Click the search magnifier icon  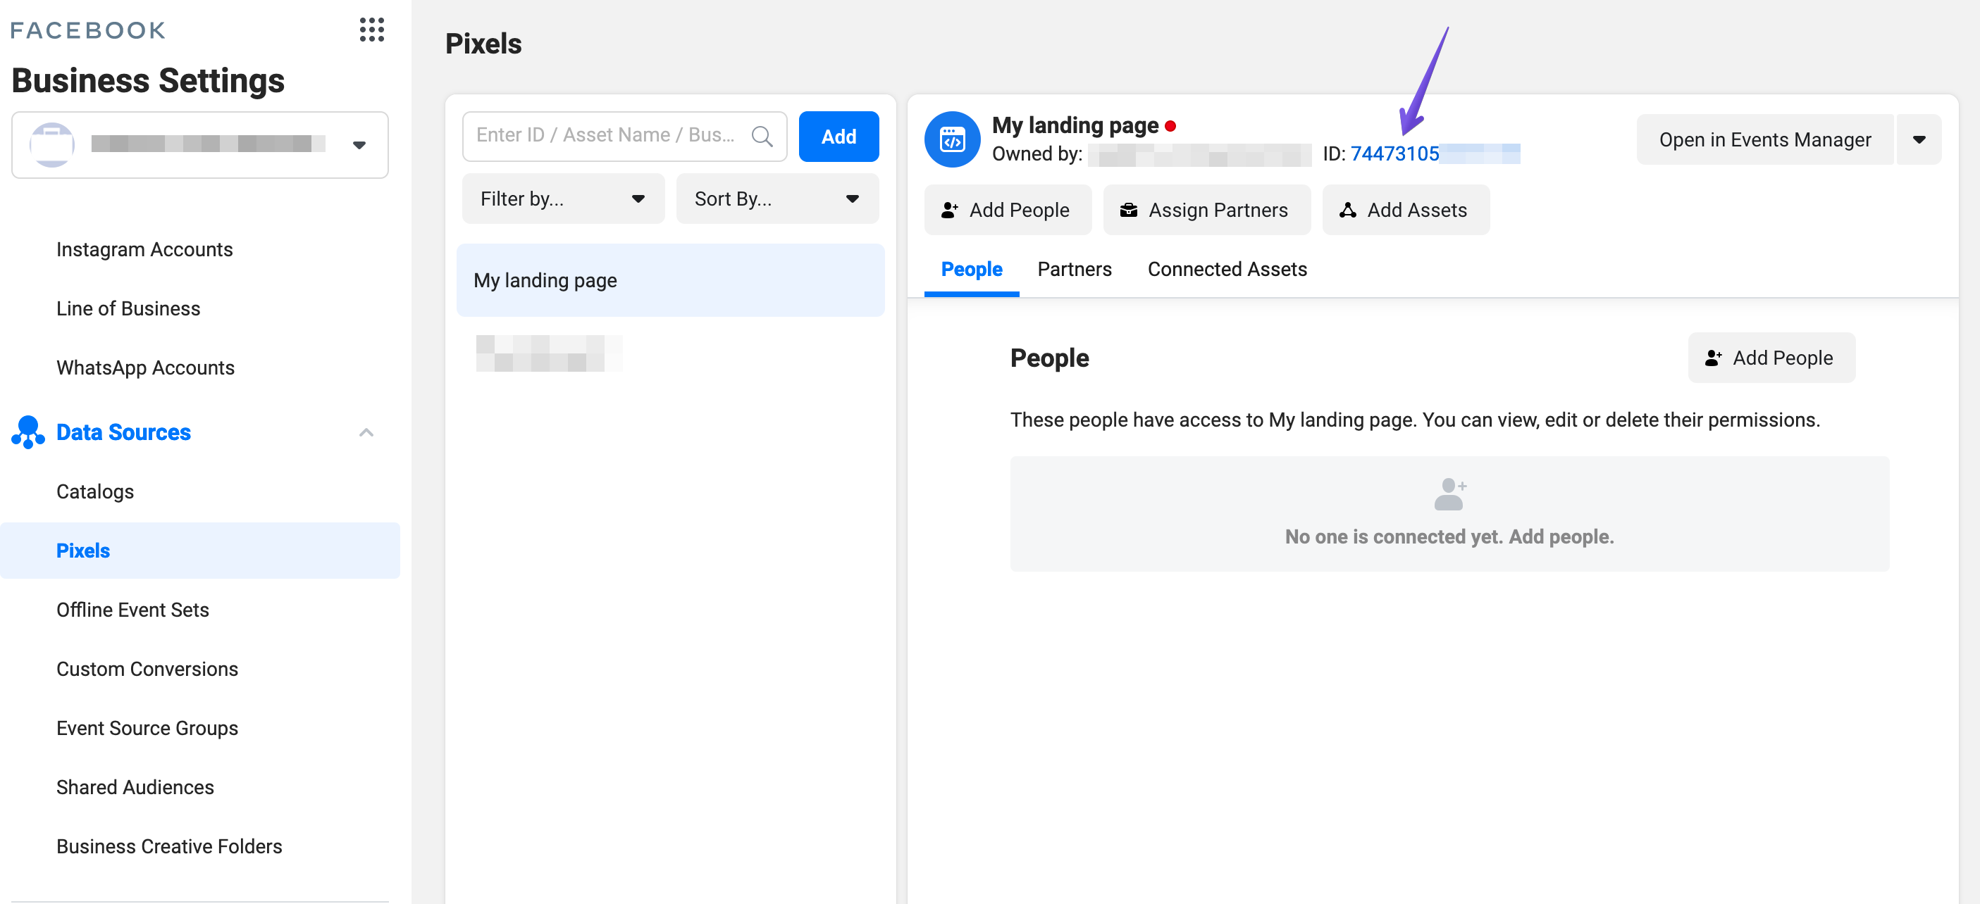point(762,136)
